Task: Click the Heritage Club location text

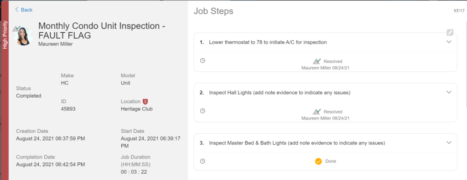Action: tap(137, 109)
